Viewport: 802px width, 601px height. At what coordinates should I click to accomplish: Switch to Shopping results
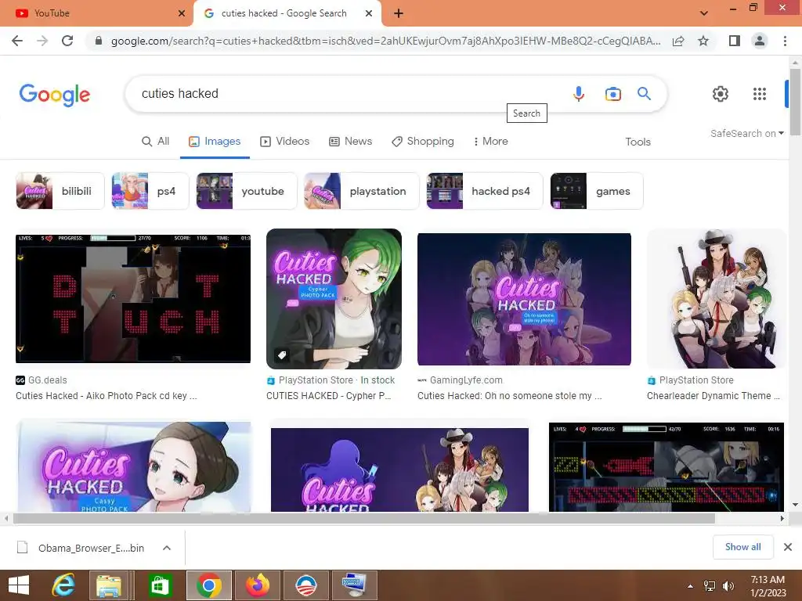pyautogui.click(x=422, y=142)
